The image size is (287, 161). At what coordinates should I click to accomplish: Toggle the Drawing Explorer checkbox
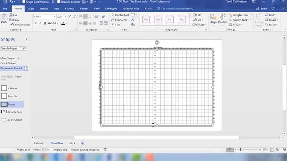[x=59, y=2]
